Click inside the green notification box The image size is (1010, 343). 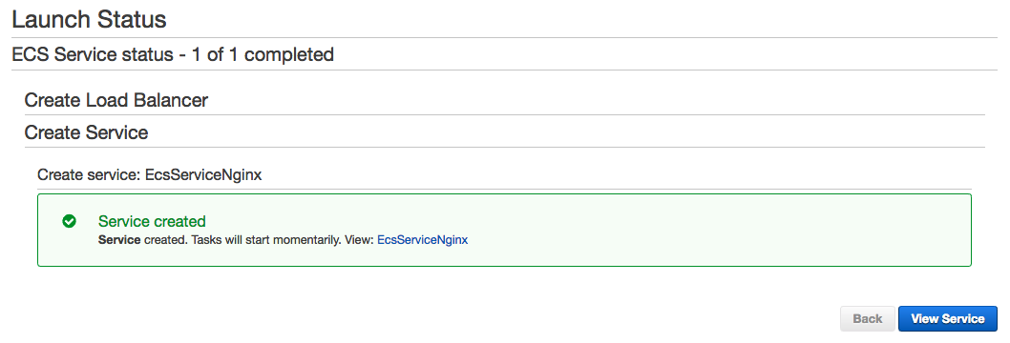[x=504, y=230]
